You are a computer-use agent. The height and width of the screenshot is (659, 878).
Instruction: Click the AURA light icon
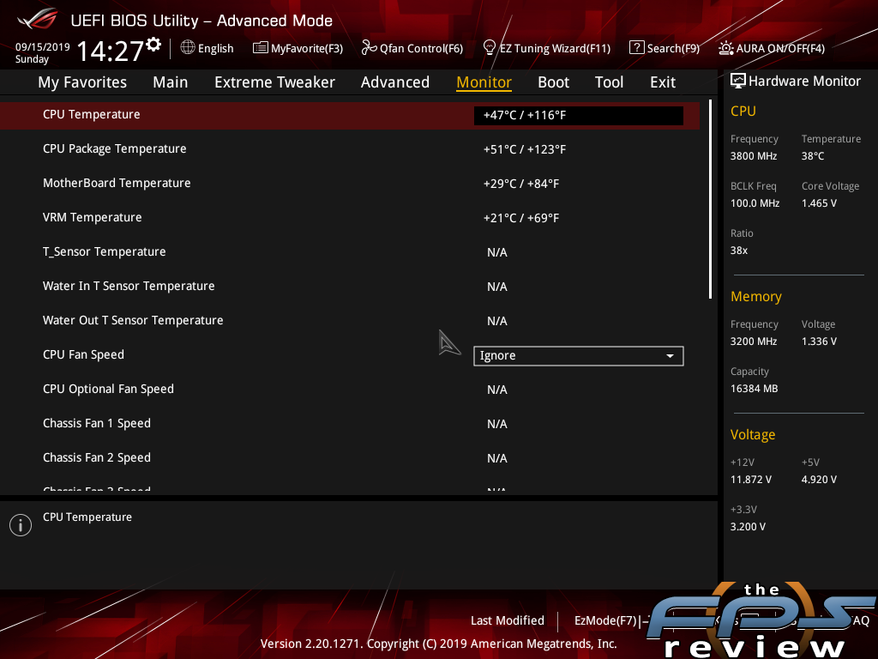click(x=726, y=48)
